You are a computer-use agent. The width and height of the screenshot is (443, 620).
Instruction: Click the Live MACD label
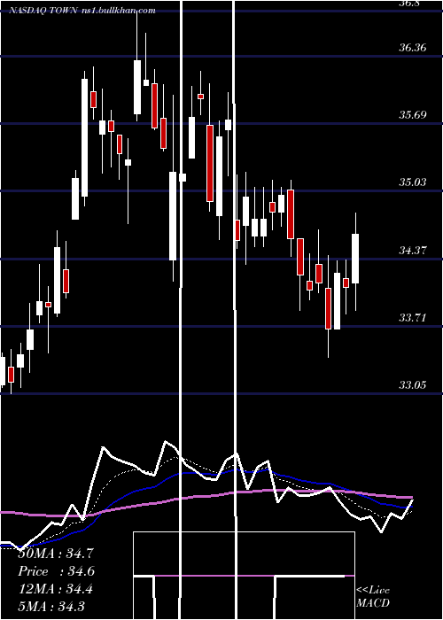373,597
